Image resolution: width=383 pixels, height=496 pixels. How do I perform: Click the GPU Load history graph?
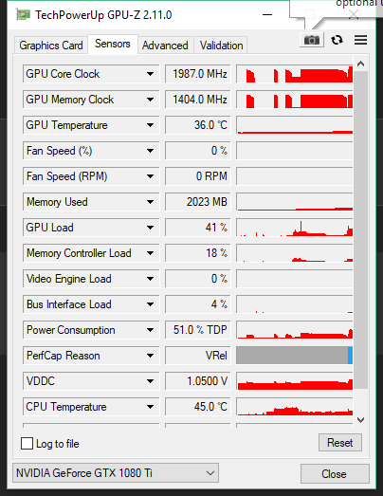coord(295,228)
